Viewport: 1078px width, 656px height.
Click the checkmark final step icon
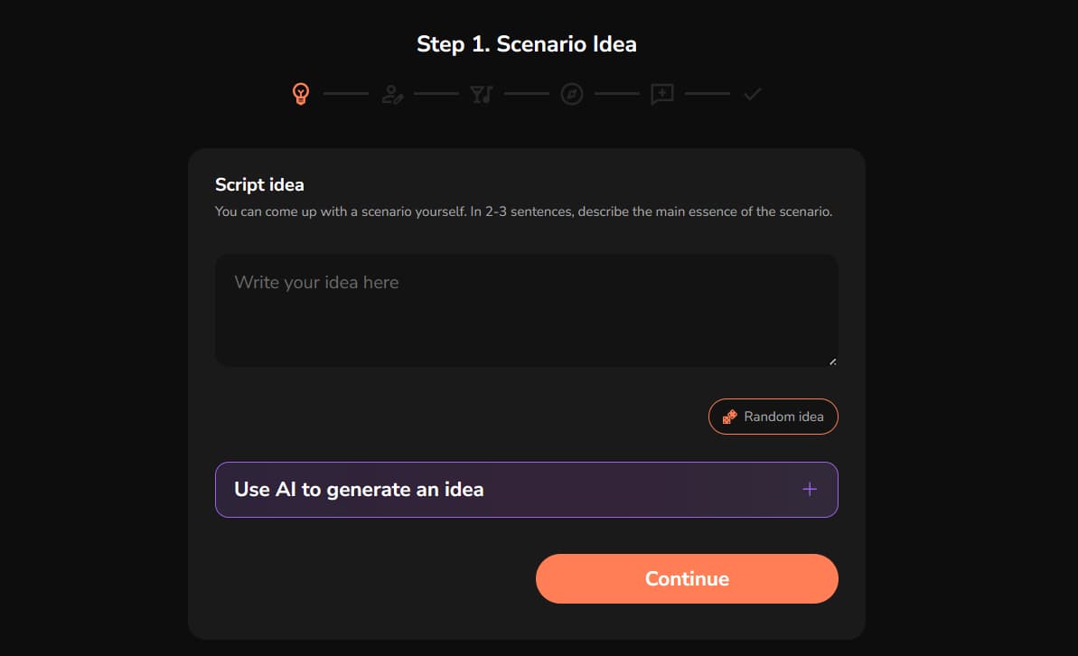pyautogui.click(x=753, y=94)
